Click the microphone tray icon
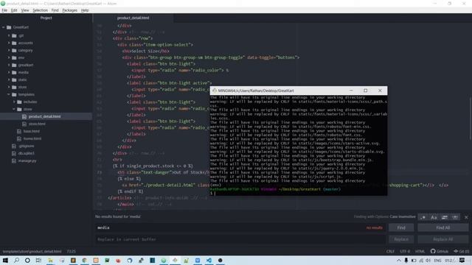472x265 pixels. [406, 260]
